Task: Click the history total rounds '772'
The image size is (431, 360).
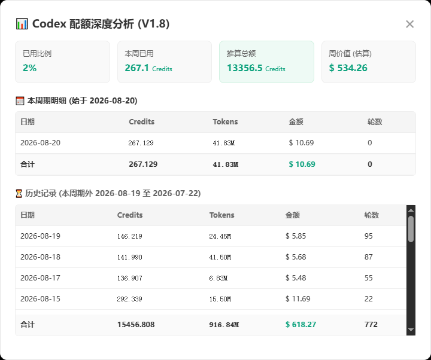Action: tap(371, 325)
